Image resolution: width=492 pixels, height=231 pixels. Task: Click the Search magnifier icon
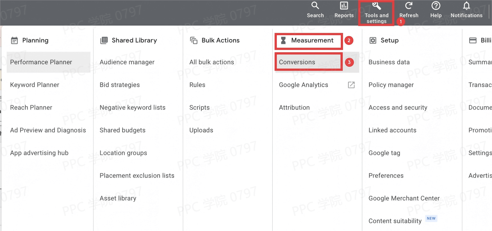315,6
